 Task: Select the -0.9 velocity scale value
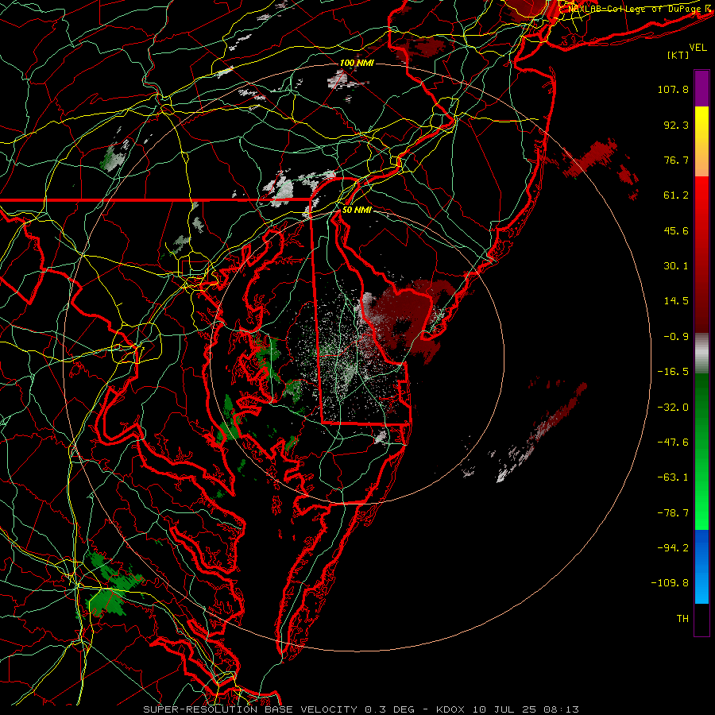tap(676, 337)
